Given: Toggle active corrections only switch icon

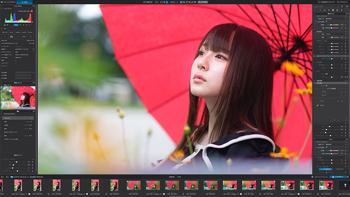Looking at the screenshot, I should (346, 7).
